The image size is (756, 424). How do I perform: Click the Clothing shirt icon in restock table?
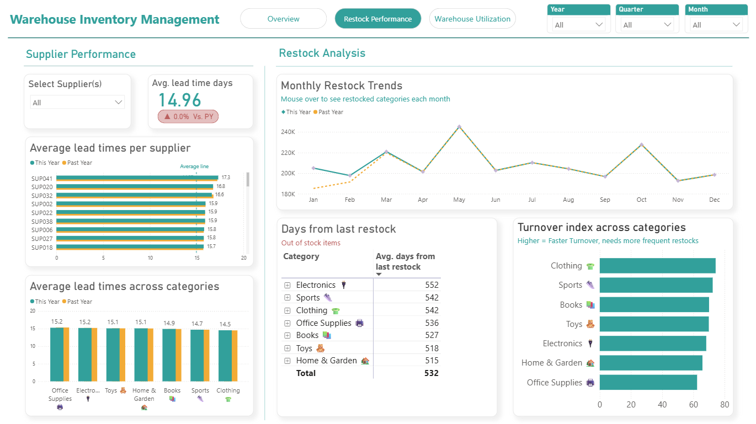pos(336,310)
